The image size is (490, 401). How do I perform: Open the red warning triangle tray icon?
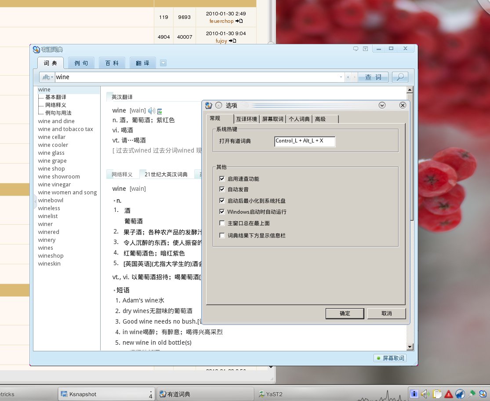coord(448,394)
